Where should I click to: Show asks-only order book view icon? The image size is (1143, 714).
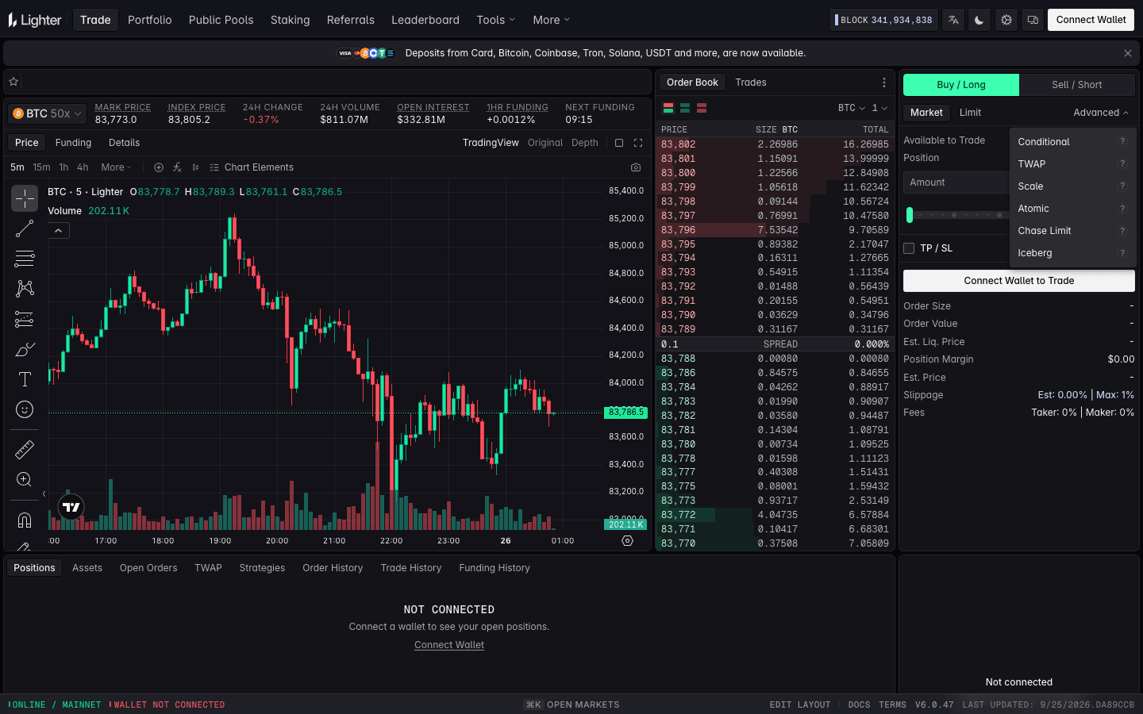point(702,108)
